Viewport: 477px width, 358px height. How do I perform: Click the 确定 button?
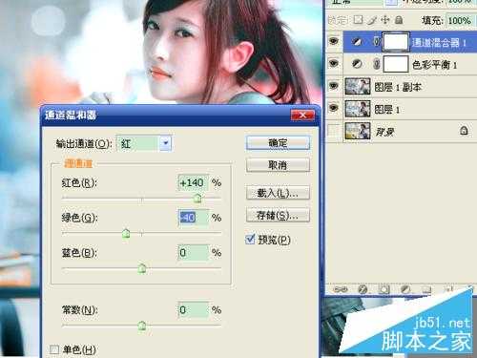click(x=278, y=143)
